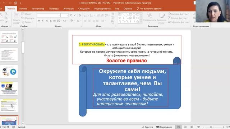This screenshot has width=230, height=129.
Task: Open the Слайд-шоу ribbon tab
Action: (x=84, y=9)
